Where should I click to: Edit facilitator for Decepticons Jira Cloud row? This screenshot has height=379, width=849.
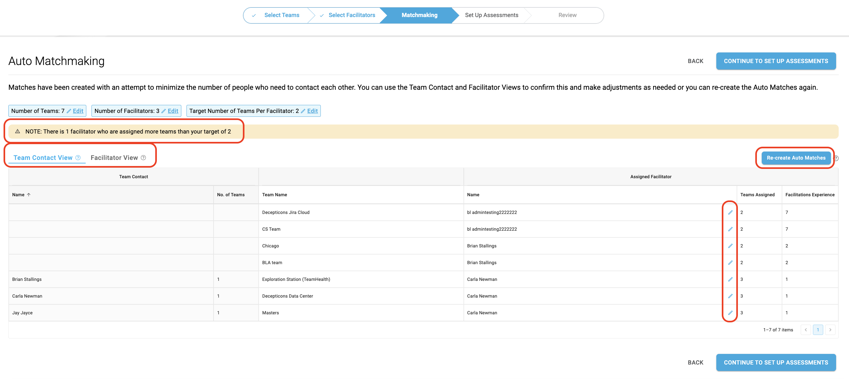coord(730,212)
